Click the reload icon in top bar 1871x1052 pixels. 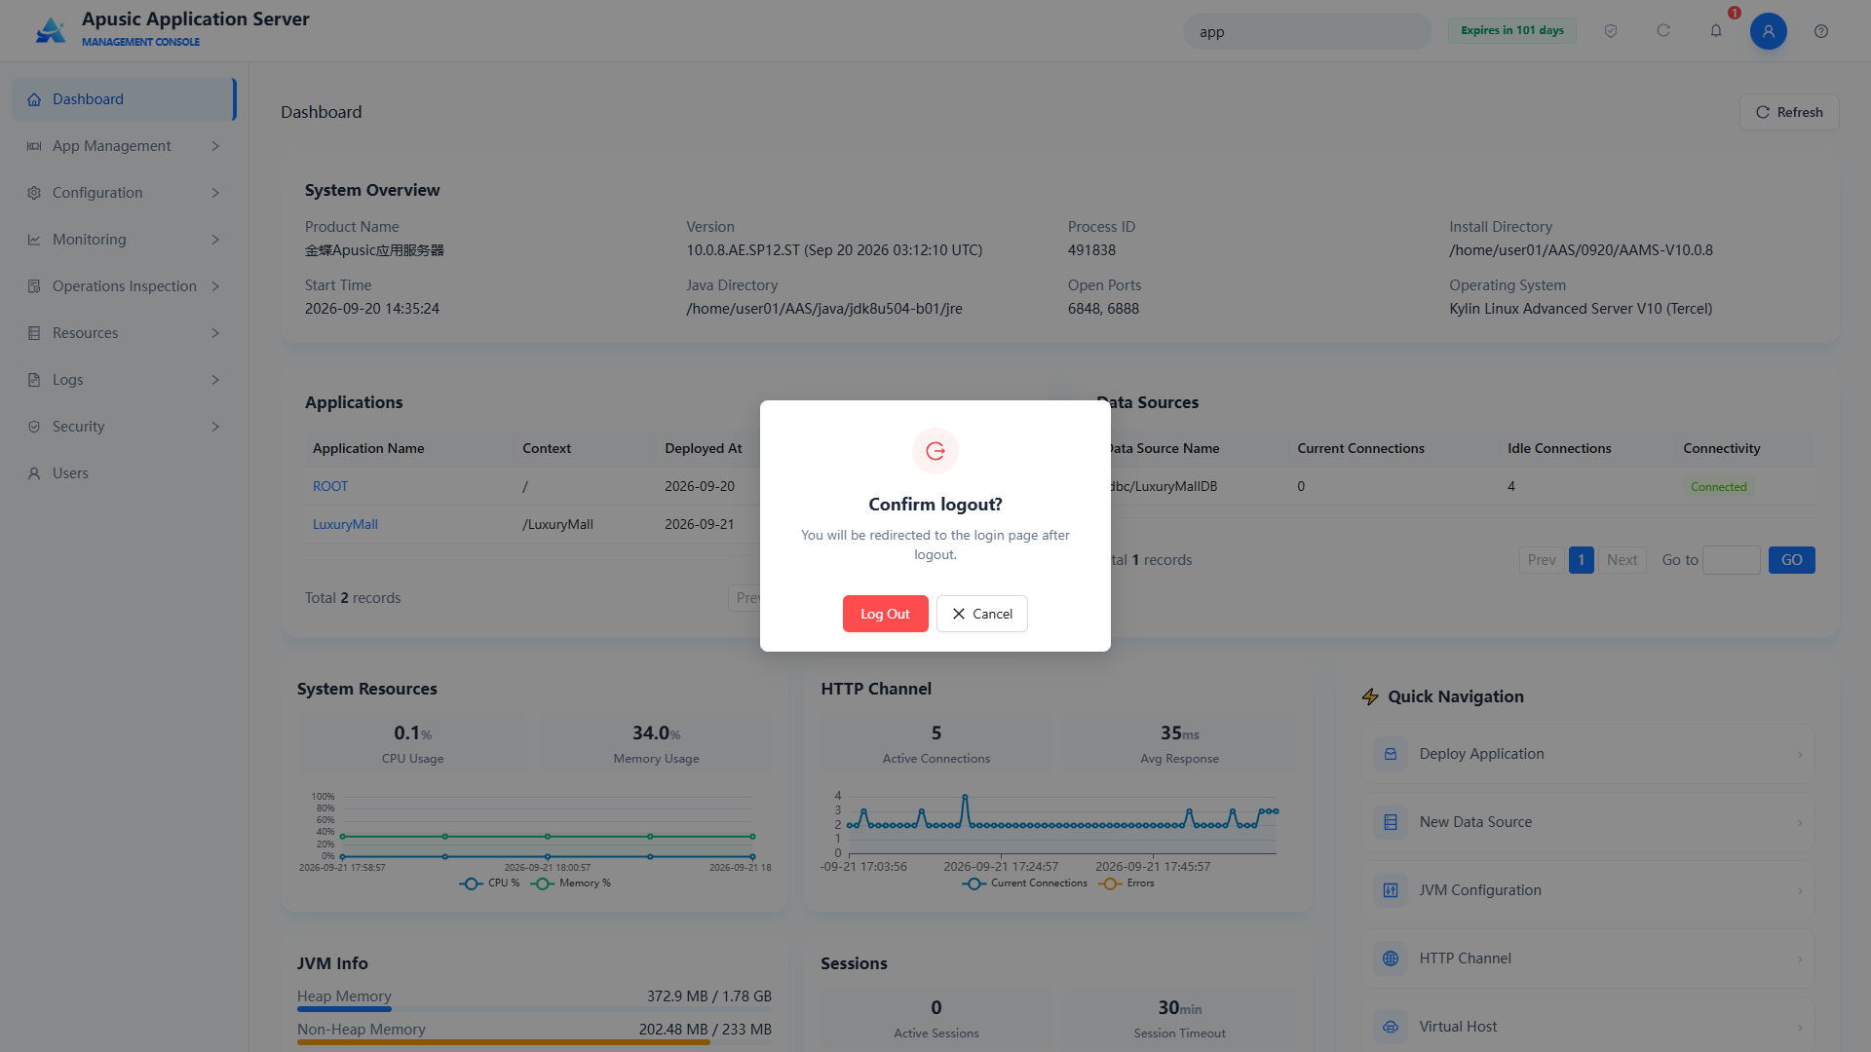[1663, 31]
